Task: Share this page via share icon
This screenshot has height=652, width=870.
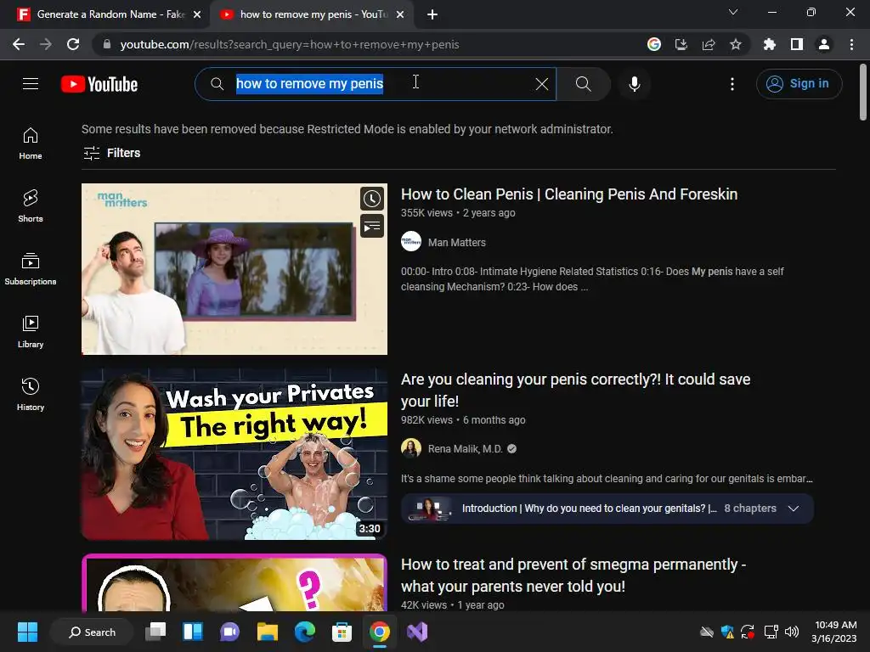Action: pyautogui.click(x=708, y=44)
